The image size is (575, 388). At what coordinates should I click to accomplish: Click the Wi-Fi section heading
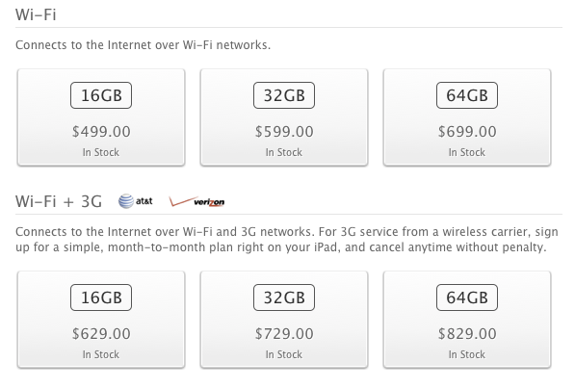point(36,14)
